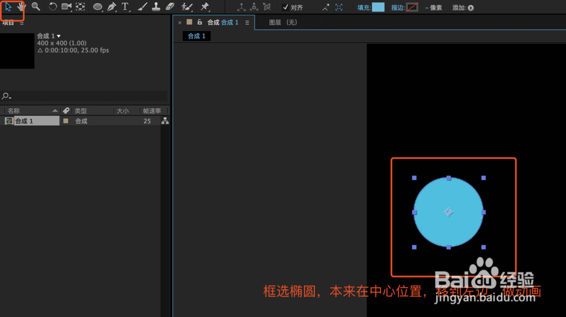The image size is (566, 317).
Task: Select the Hand tool
Action: click(x=22, y=6)
